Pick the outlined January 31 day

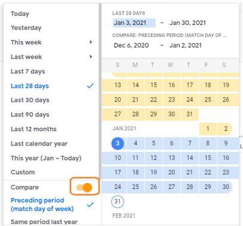tap(118, 202)
